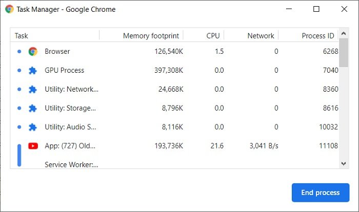Maximize the Task Manager window

point(316,9)
